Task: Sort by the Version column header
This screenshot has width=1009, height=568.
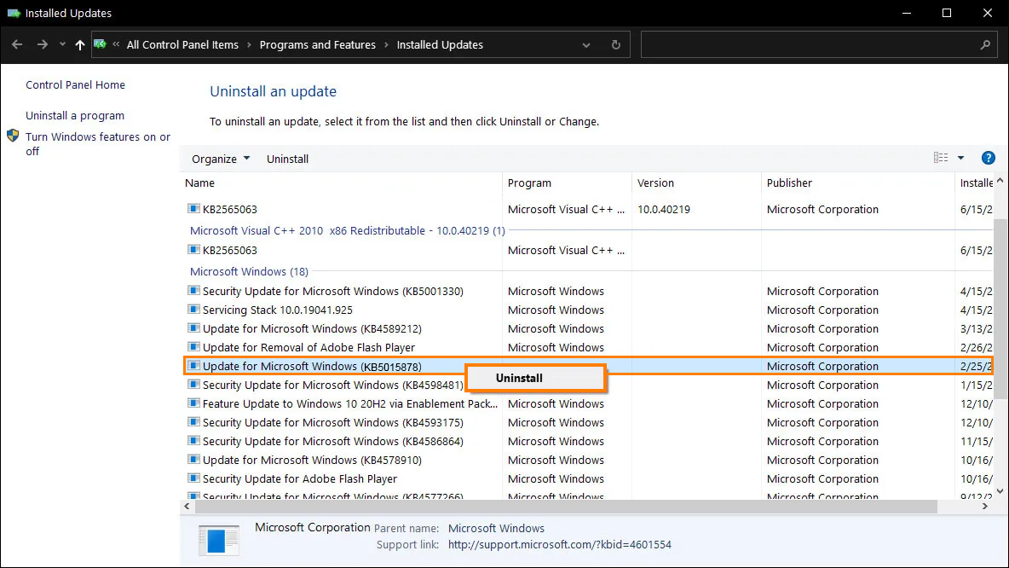Action: coord(696,183)
